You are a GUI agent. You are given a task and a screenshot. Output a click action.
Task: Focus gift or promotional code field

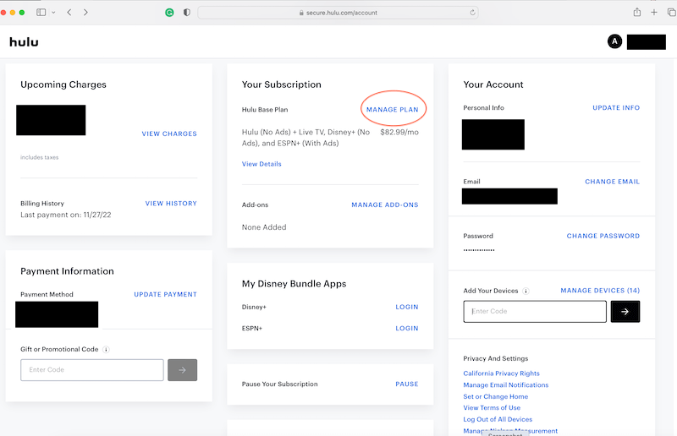tap(92, 370)
